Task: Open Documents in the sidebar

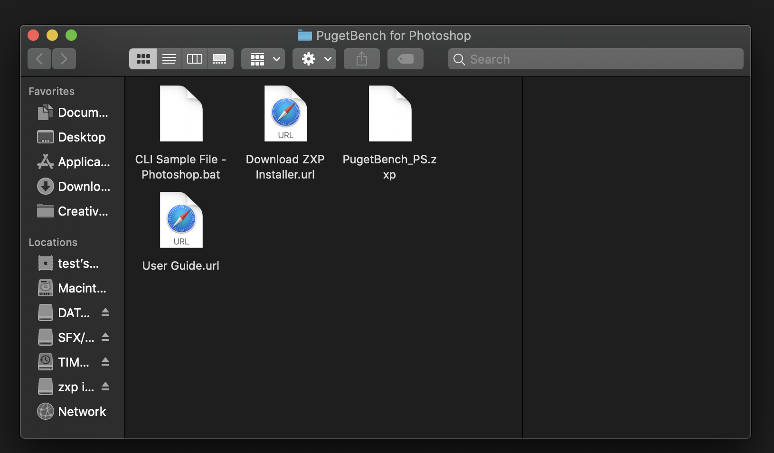Action: (73, 113)
